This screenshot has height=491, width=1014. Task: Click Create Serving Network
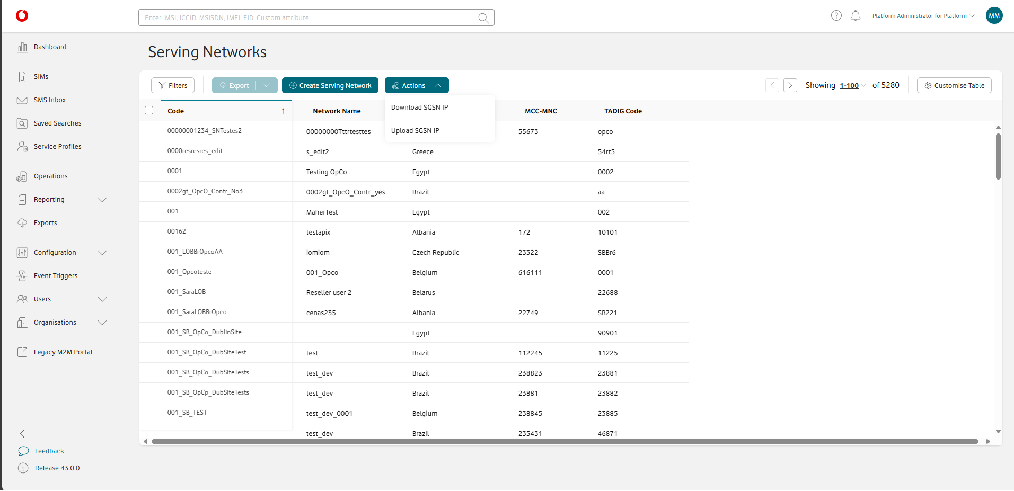(330, 85)
